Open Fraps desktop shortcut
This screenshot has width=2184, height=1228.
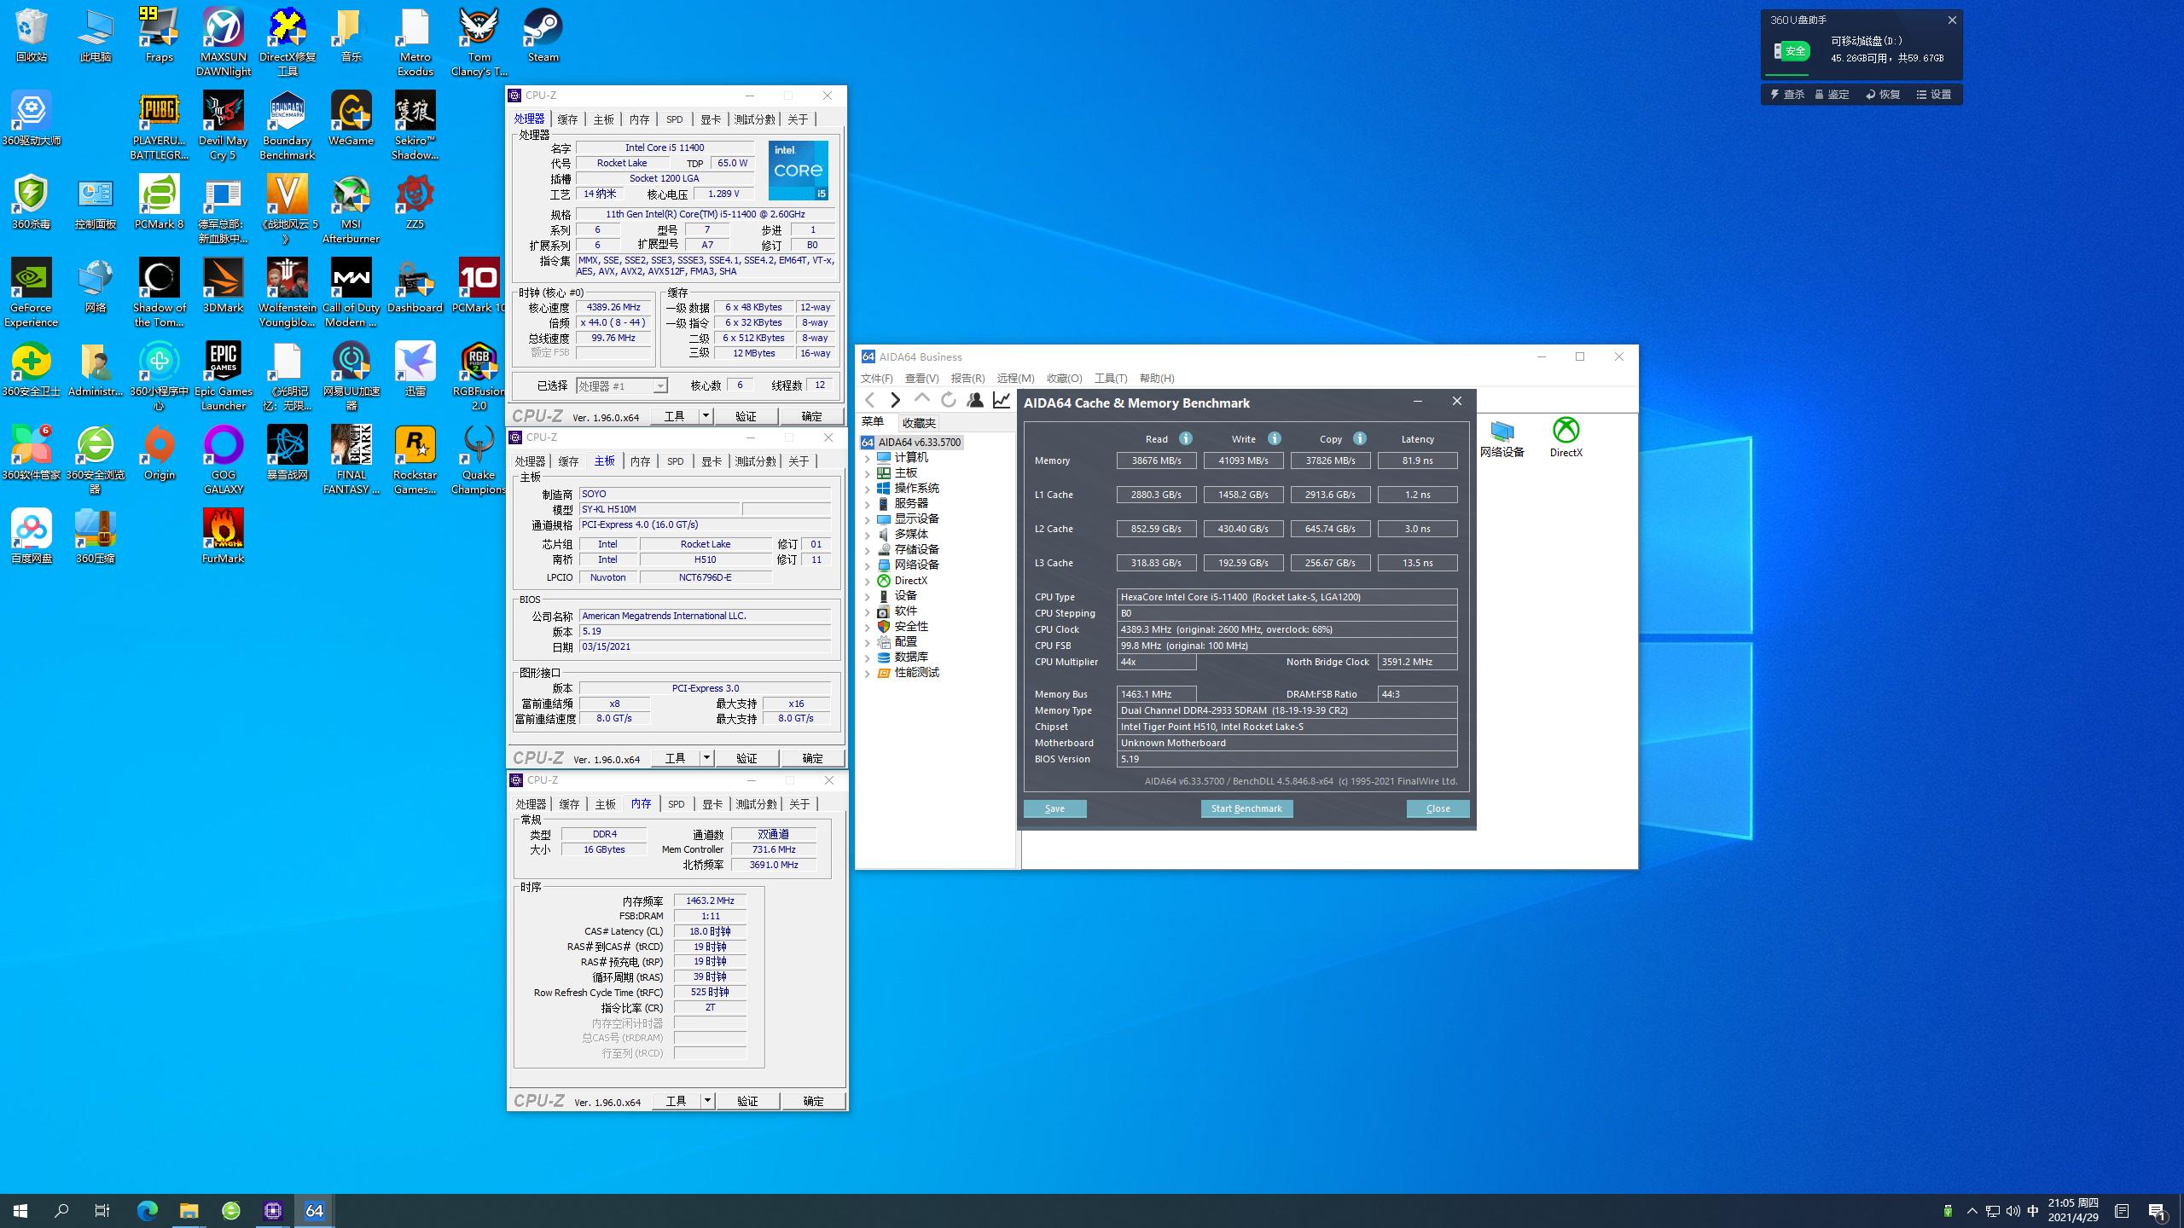click(159, 36)
